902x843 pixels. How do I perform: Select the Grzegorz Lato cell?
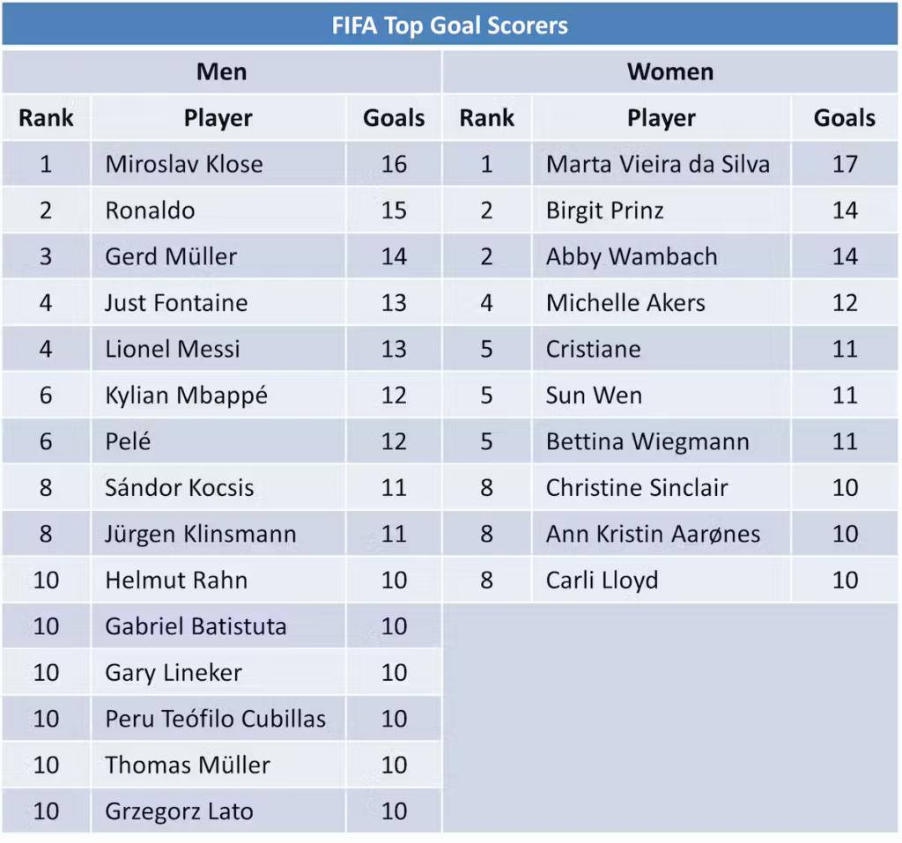[179, 811]
